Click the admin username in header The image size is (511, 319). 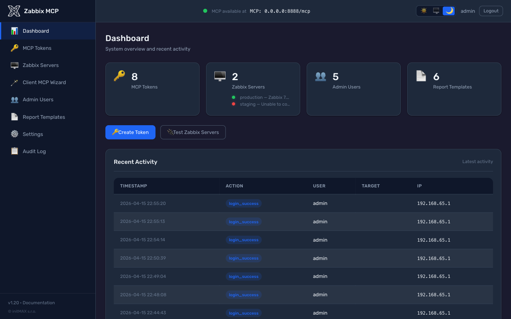point(467,11)
